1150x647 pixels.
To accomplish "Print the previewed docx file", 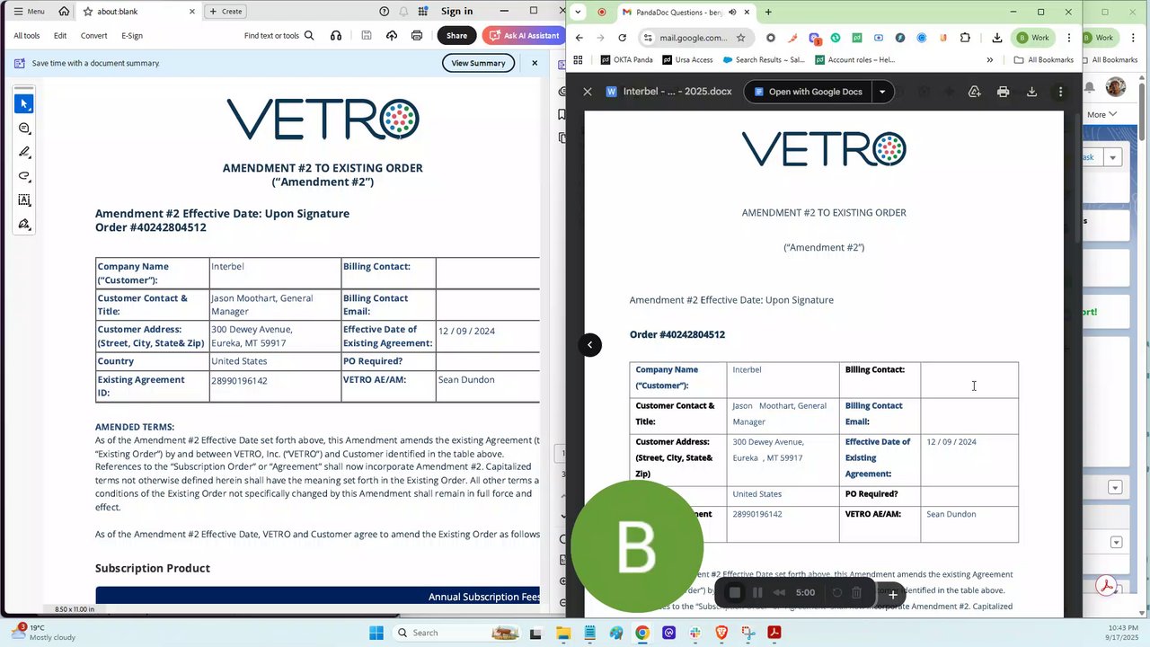I will (1003, 92).
